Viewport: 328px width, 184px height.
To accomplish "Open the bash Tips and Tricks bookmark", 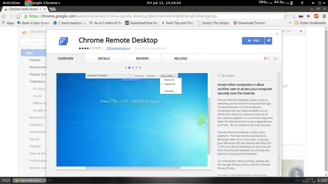I will pos(178,23).
